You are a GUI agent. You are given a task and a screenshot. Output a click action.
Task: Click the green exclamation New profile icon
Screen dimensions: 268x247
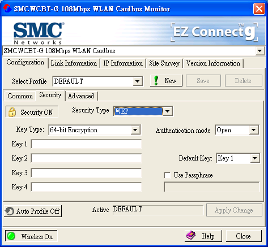point(156,80)
